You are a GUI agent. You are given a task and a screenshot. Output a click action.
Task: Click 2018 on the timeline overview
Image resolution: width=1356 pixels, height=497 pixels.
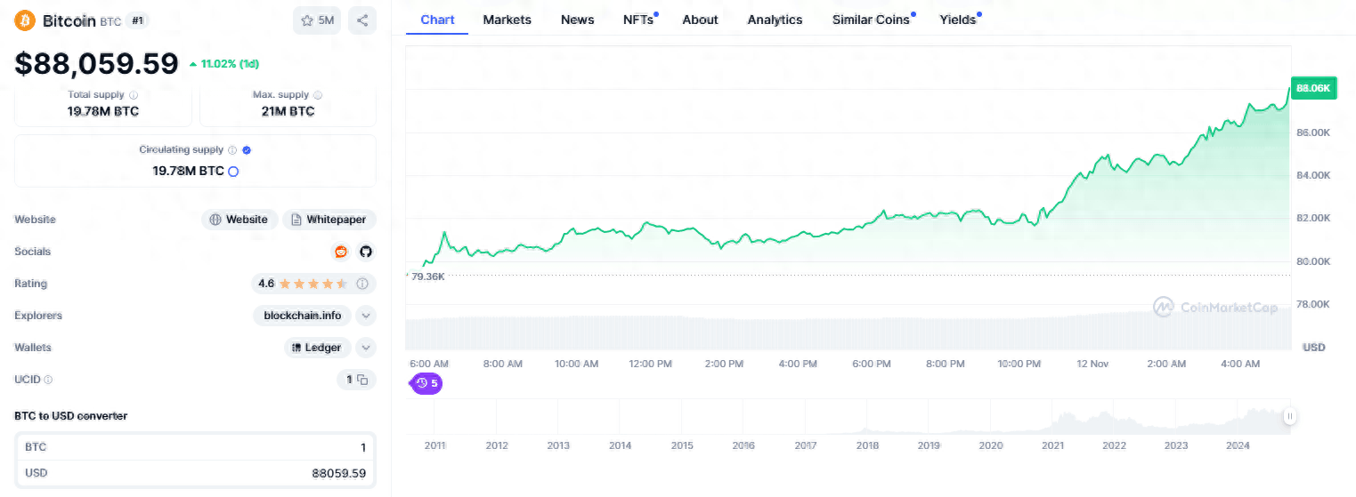click(x=867, y=445)
